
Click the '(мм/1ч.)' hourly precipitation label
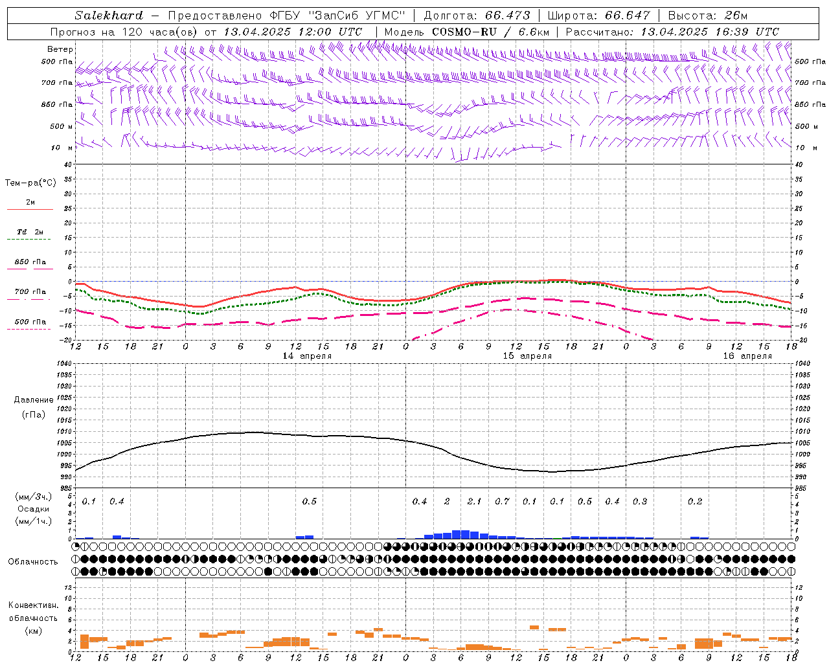pyautogui.click(x=34, y=521)
